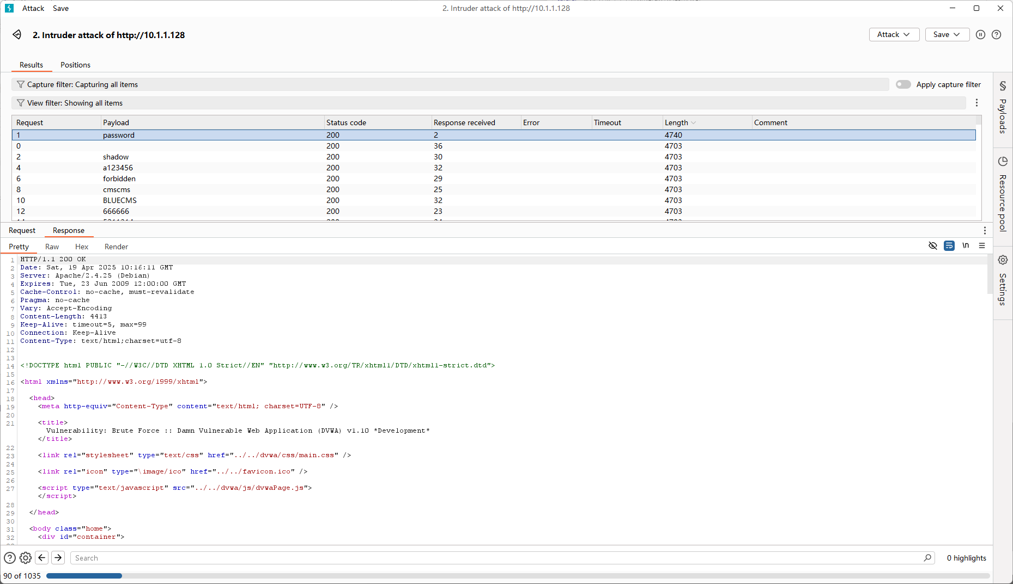Open help via top-right question mark
Viewport: 1013px width, 584px height.
tap(996, 34)
